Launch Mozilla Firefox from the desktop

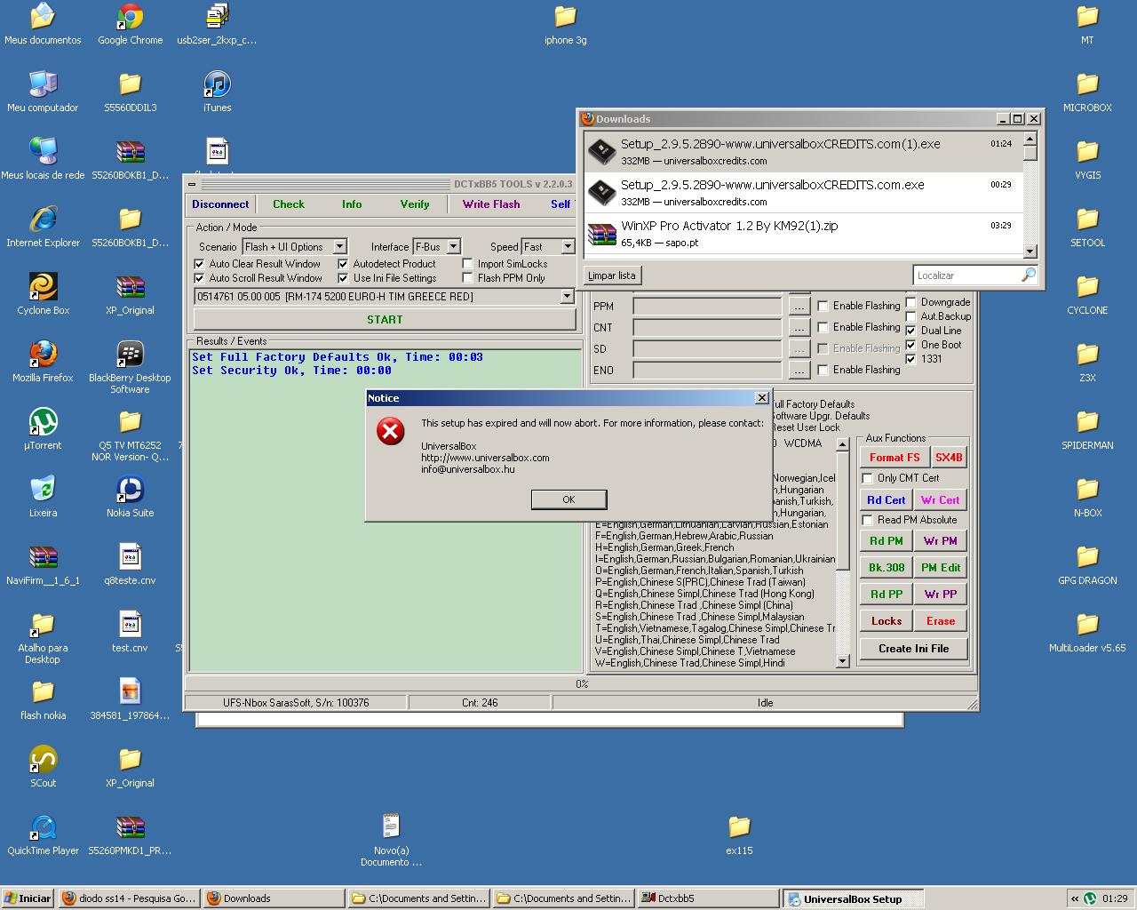coord(43,362)
